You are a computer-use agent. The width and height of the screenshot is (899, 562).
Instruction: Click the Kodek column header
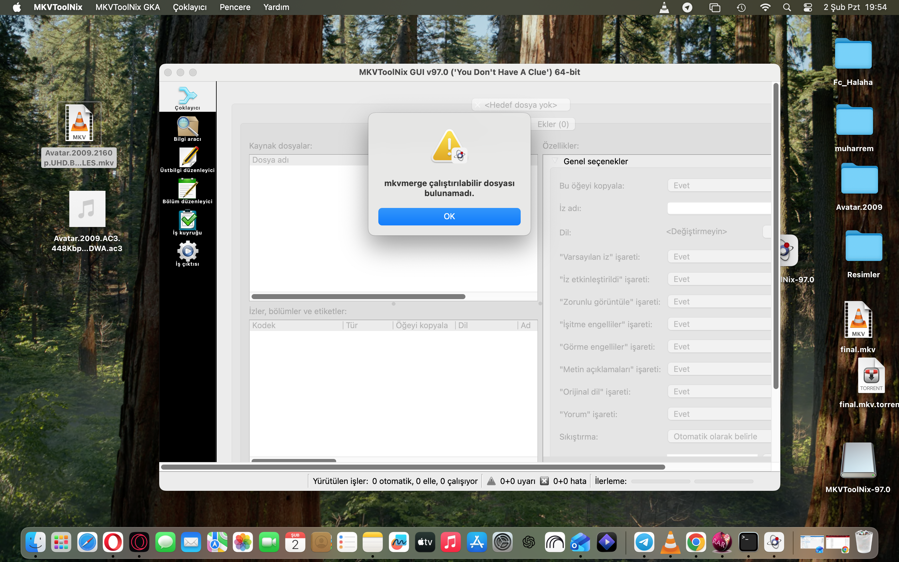tap(296, 325)
